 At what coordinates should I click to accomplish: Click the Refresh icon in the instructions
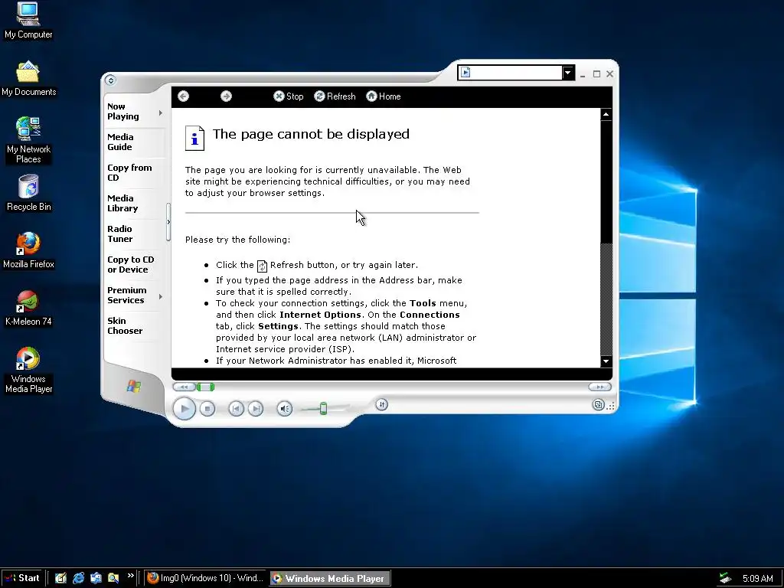tap(262, 266)
